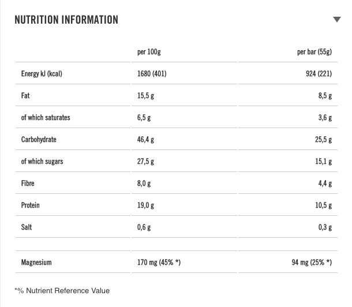Click the 46,4 g carbohydrate value

pos(145,140)
